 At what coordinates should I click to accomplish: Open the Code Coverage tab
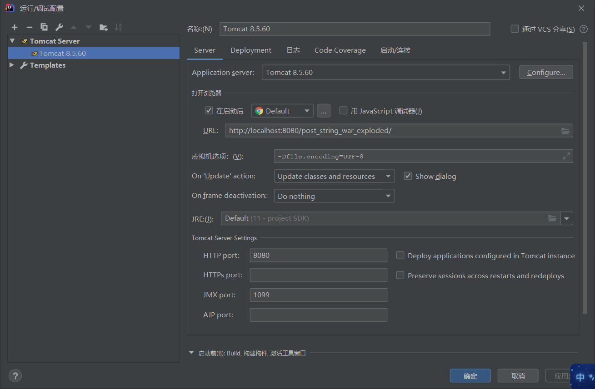point(340,50)
